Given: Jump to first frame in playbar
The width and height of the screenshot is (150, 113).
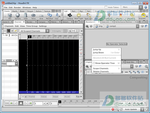Looking at the screenshot, I should pyautogui.click(x=7, y=103).
